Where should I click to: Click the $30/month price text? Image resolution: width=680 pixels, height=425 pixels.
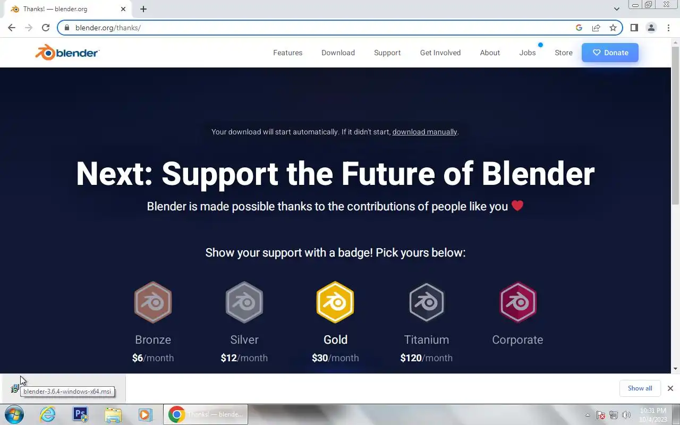(335, 358)
